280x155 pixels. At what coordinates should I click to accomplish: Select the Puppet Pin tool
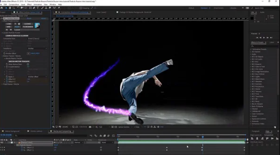point(59,8)
